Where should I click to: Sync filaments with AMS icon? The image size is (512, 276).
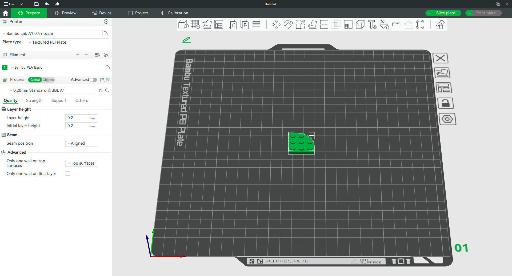tap(97, 55)
